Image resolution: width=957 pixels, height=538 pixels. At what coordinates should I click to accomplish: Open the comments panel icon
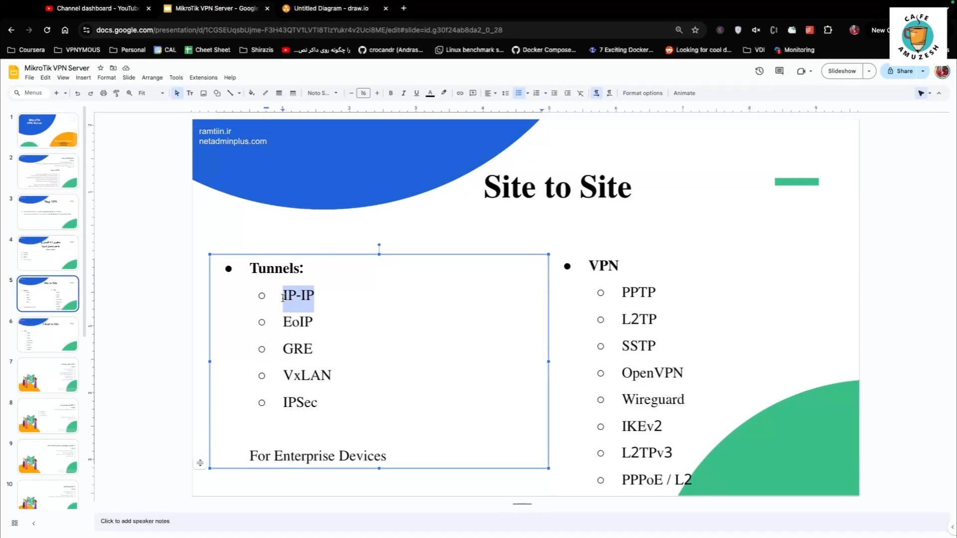click(x=780, y=71)
